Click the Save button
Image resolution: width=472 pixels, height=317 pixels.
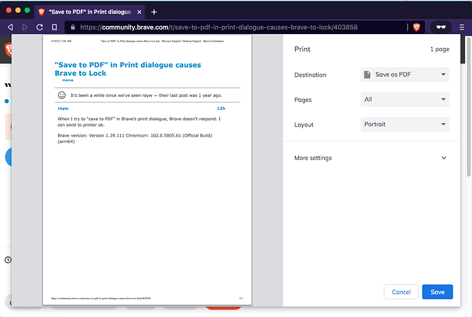pos(437,292)
